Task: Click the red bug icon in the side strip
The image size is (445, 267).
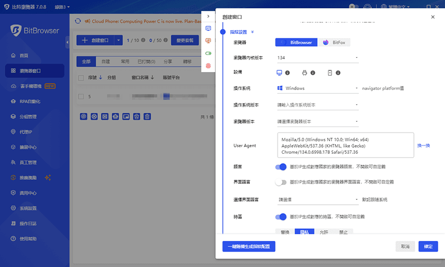Action: [x=209, y=66]
